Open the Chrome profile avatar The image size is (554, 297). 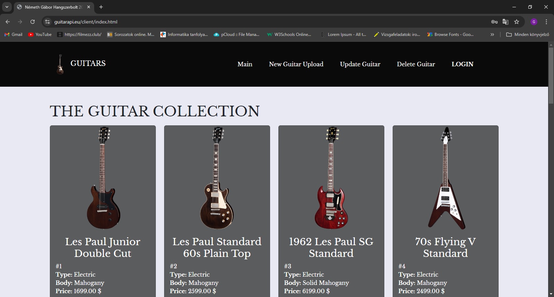[534, 22]
